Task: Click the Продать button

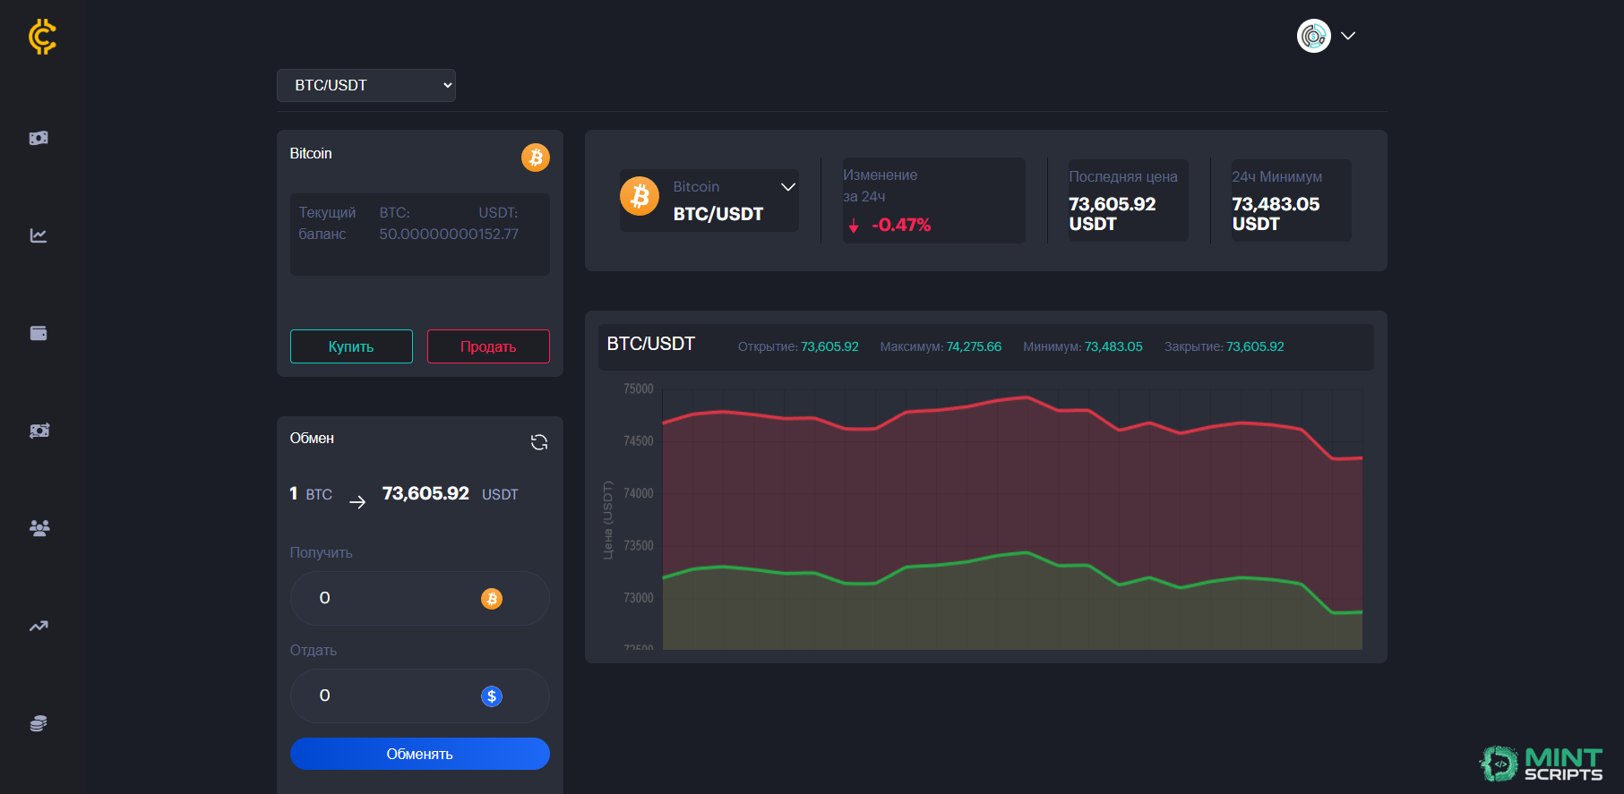Action: [x=488, y=346]
